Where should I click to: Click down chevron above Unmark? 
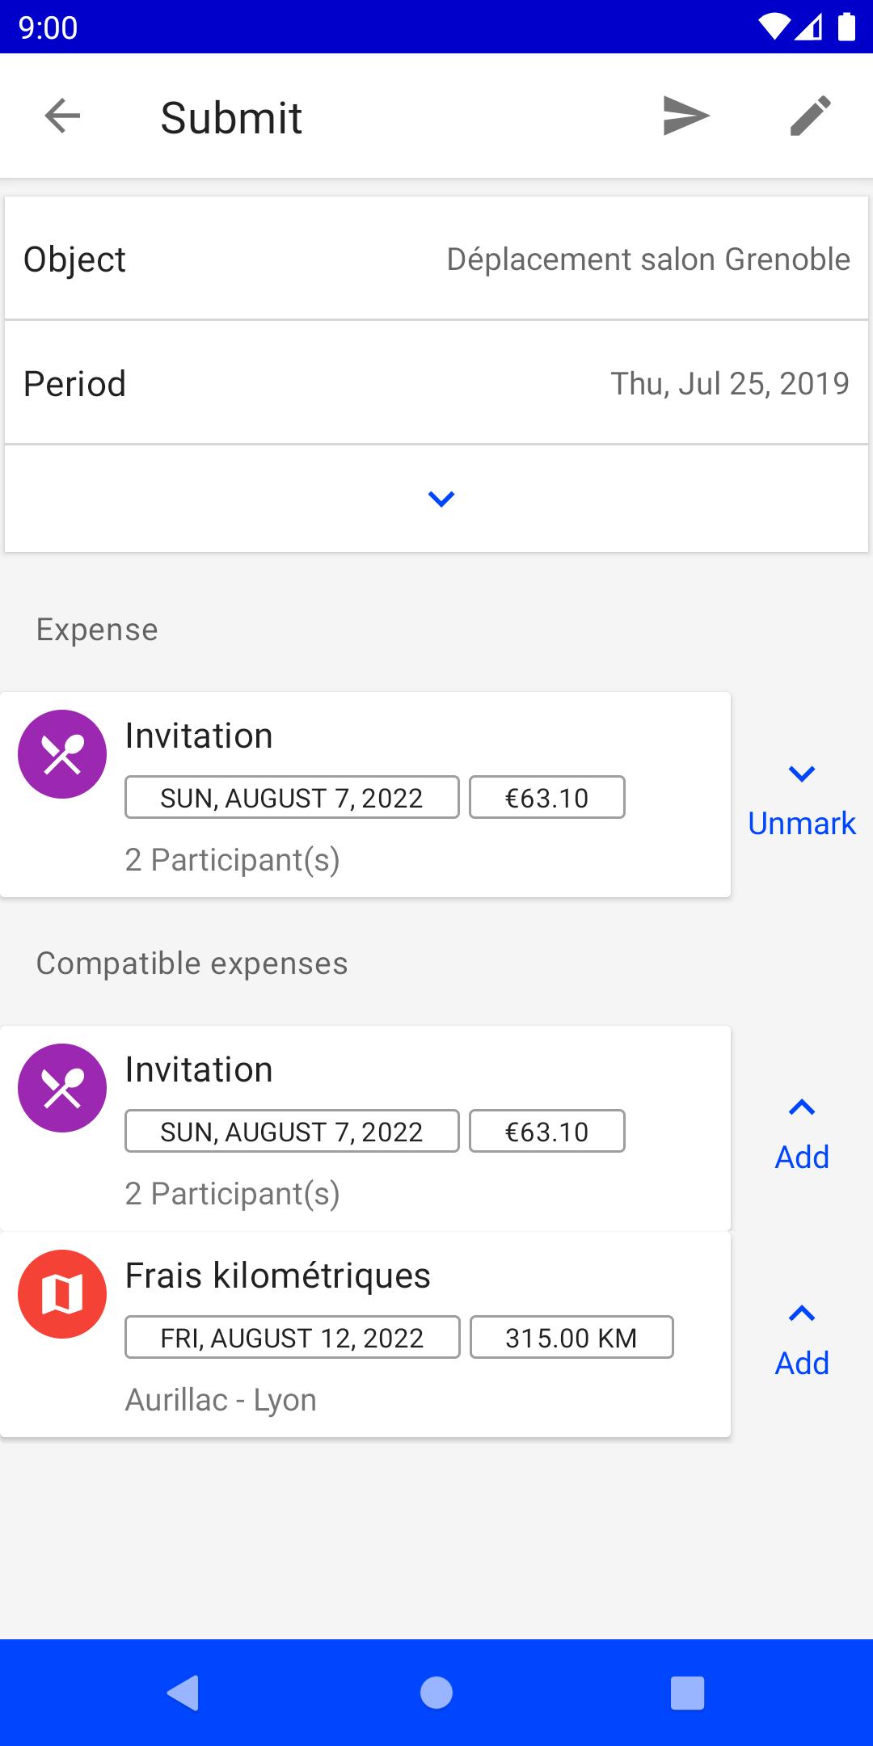(x=802, y=774)
